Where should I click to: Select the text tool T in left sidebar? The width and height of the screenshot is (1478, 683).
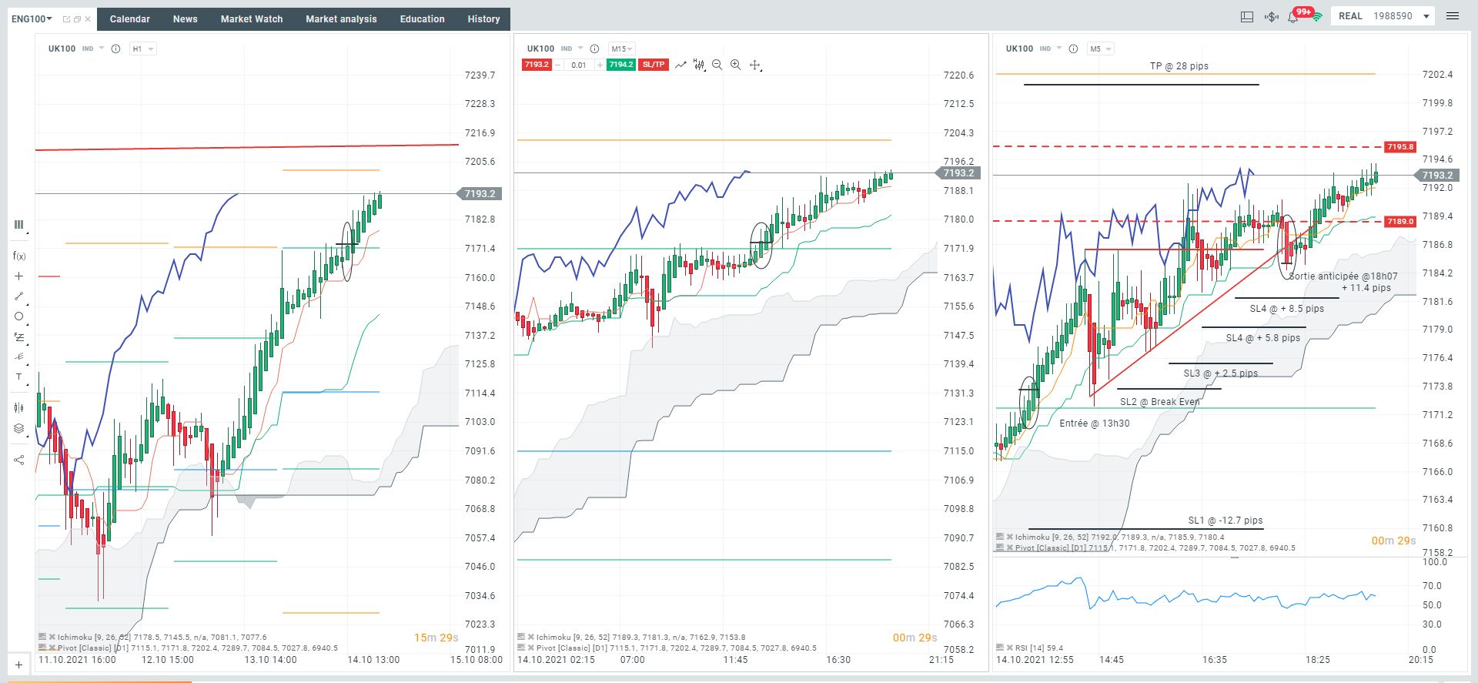19,377
